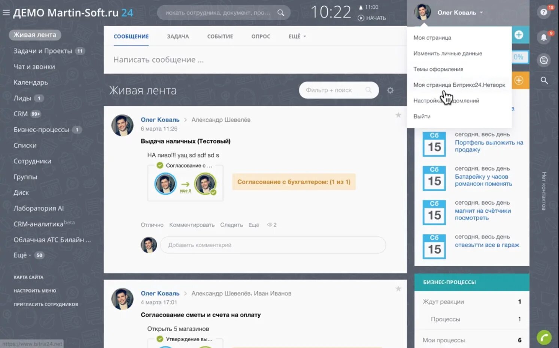Viewport: 559px width, 348px height.
Task: Toggle the hamburger menu icon
Action: point(6,12)
